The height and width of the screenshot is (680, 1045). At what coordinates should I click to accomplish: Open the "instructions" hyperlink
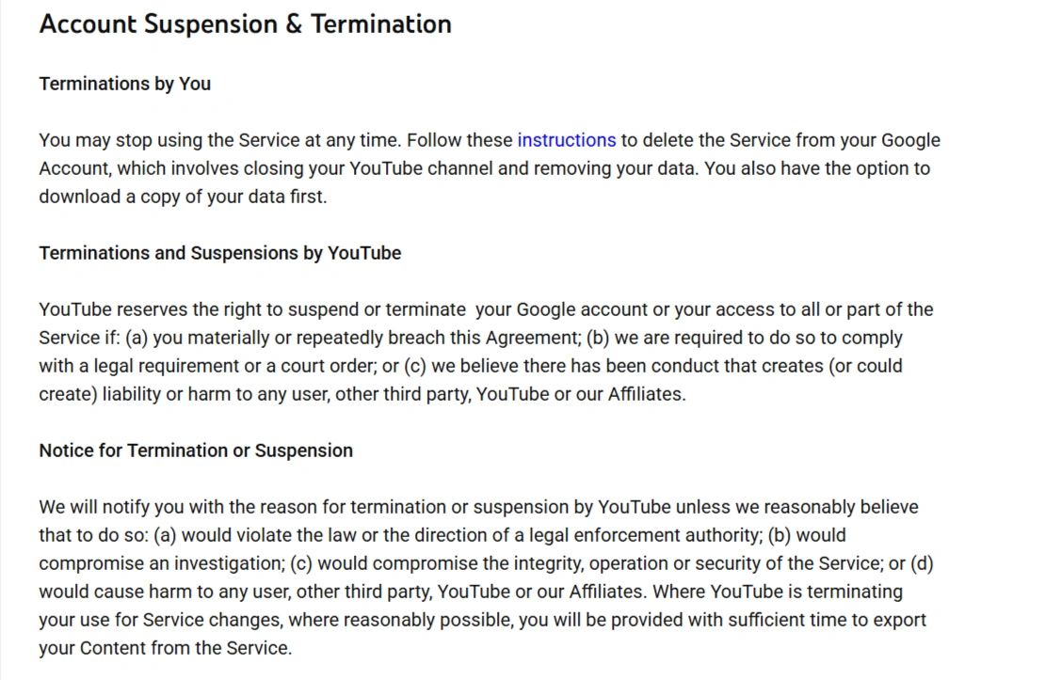[x=566, y=140]
